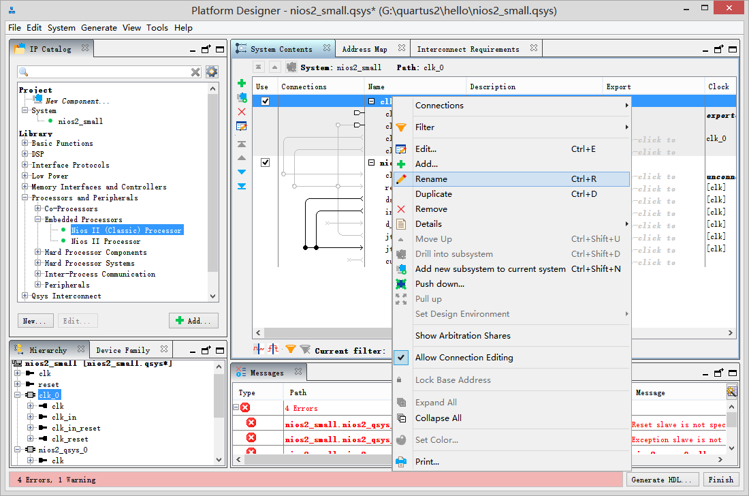Open the System menu

[x=61, y=28]
